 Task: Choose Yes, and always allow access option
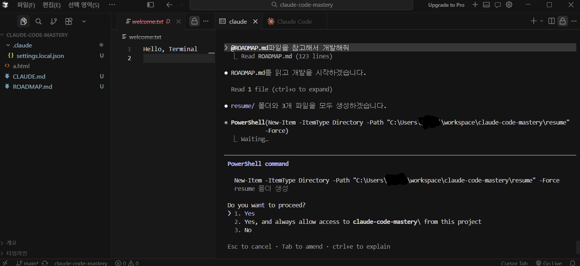point(358,222)
